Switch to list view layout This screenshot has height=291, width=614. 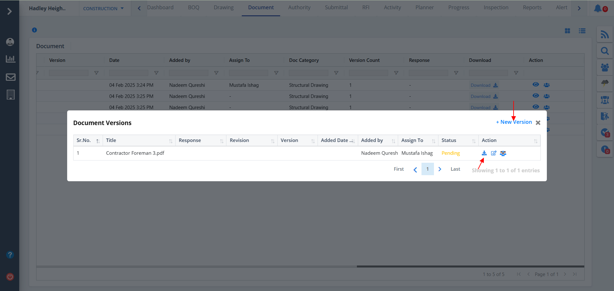tap(582, 31)
